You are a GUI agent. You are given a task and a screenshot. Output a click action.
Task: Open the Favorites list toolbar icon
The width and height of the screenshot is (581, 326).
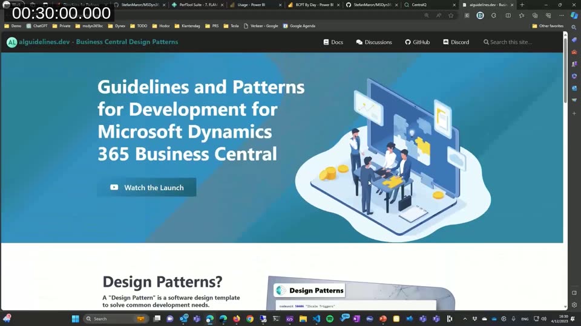pos(522,16)
